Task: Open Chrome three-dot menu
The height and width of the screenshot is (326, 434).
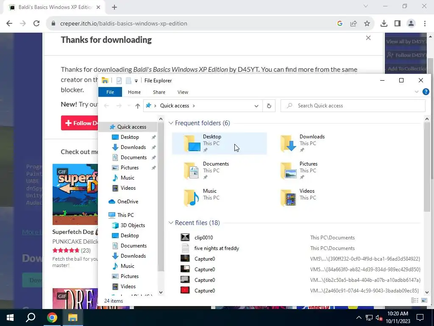Action: click(425, 24)
